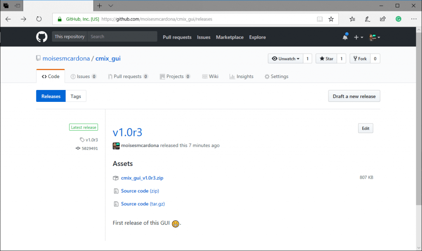Download cmix_gui_v1.0r3.zip asset
This screenshot has height=251, width=422.
pos(142,178)
